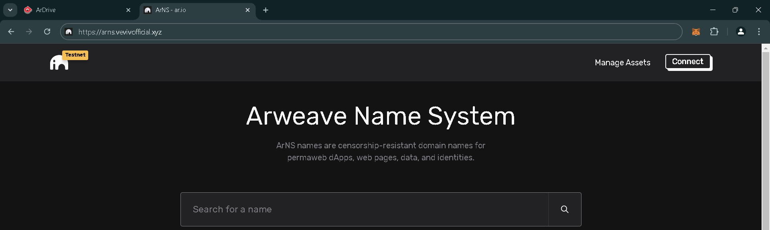Click the search magnifier button
This screenshot has width=770, height=230.
(564, 209)
